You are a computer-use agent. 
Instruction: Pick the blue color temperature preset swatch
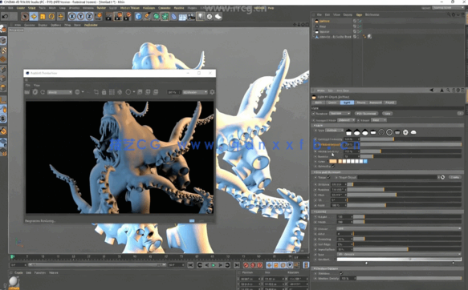[x=365, y=161]
